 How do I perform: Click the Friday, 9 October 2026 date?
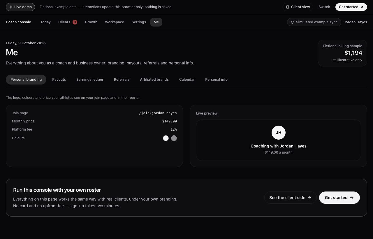(x=26, y=43)
